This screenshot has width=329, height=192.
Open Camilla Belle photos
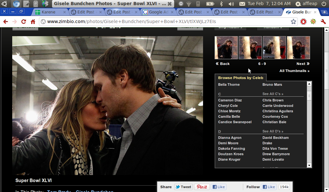[229, 116]
